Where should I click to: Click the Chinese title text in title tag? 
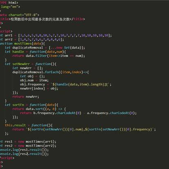(40, 19)
